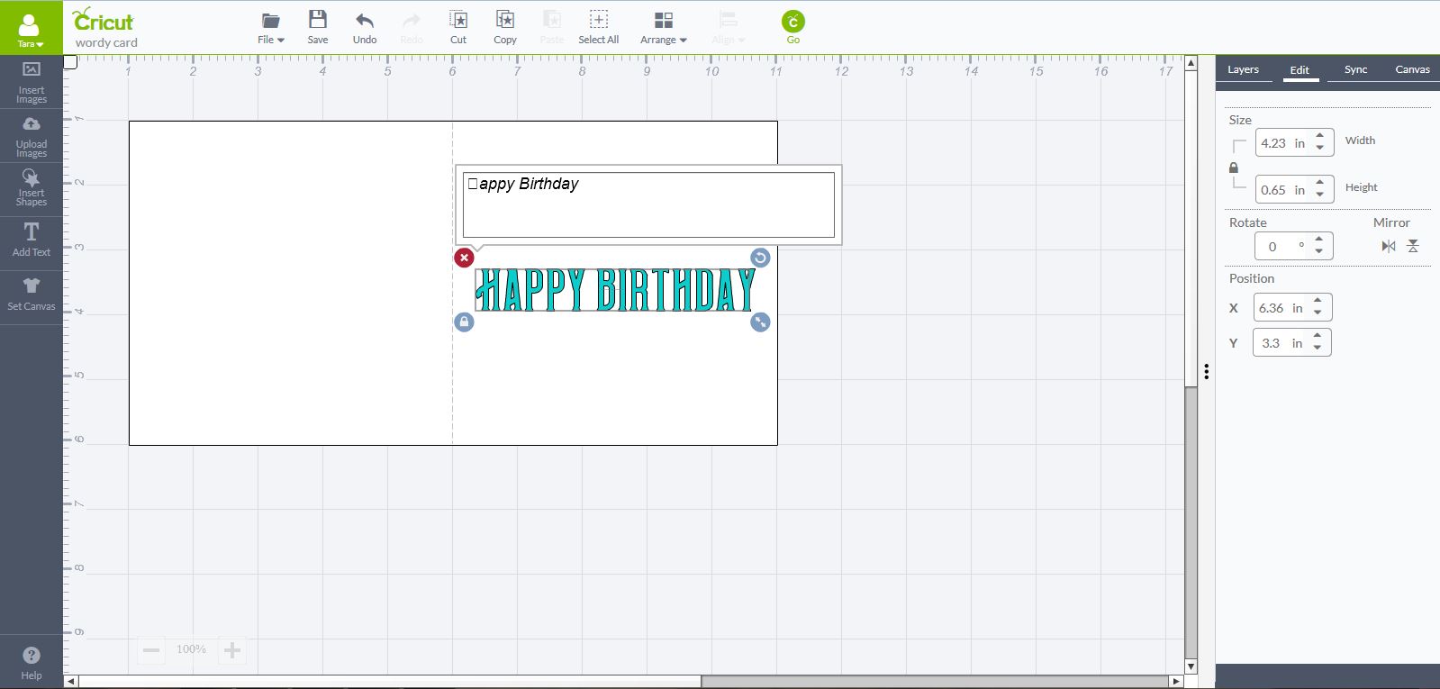Increase the Position Y value
Image resolution: width=1440 pixels, height=689 pixels.
click(1318, 337)
